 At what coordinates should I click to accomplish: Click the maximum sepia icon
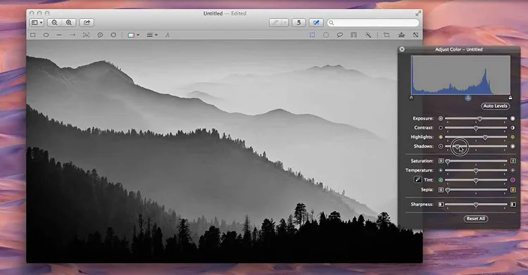[x=513, y=190]
